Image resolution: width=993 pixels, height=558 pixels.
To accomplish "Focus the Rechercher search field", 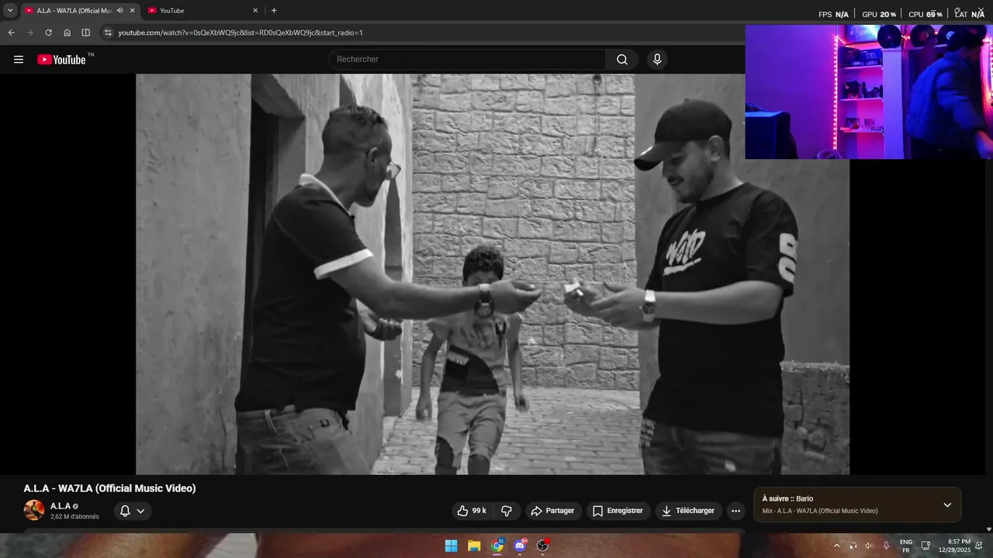I will (x=467, y=60).
